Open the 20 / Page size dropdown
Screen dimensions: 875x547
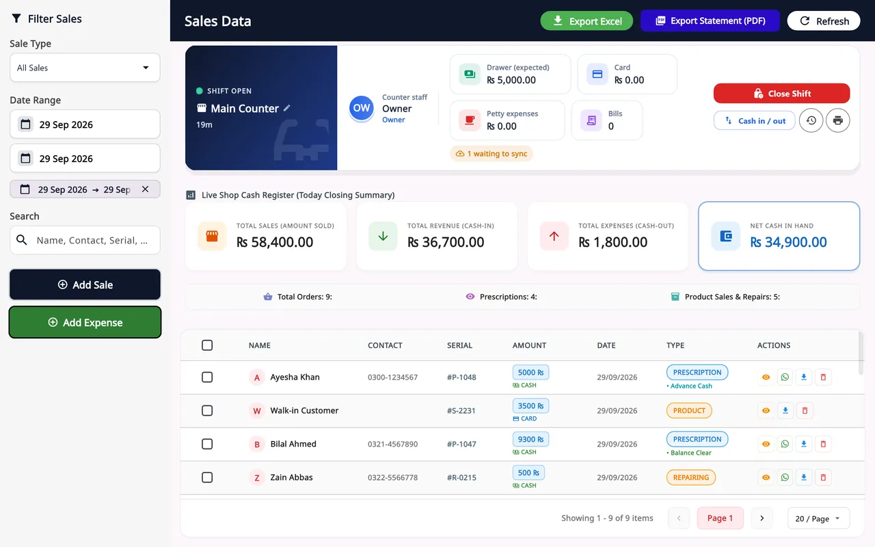tap(818, 518)
